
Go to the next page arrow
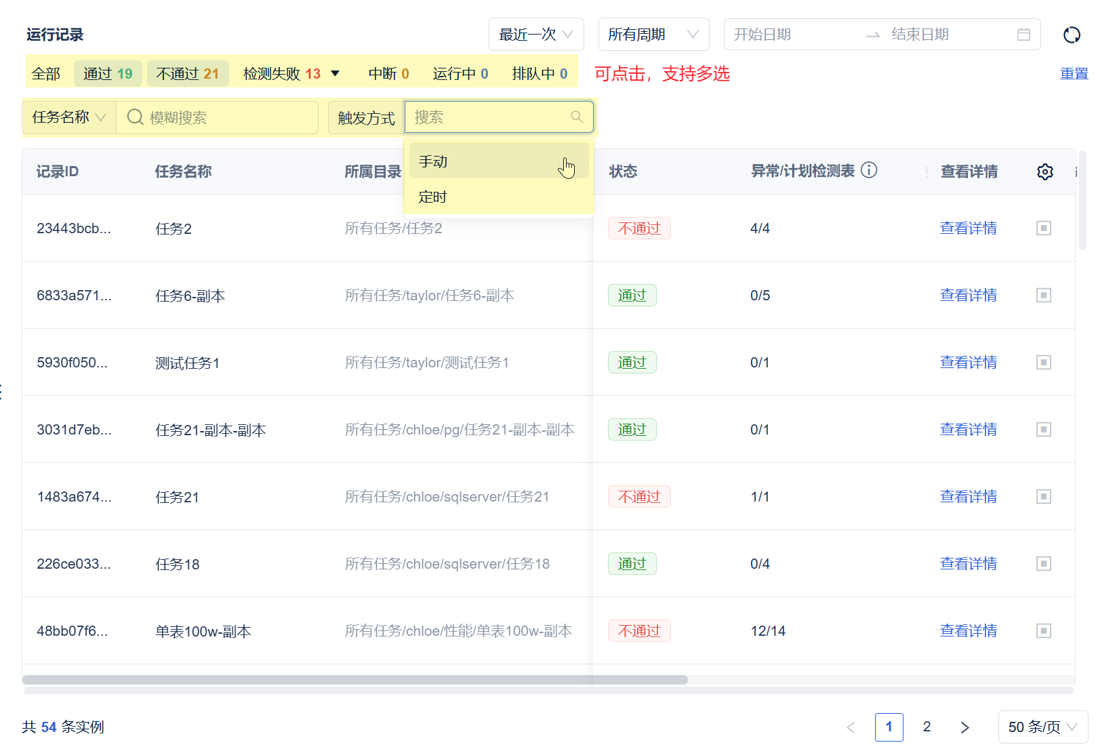pos(964,727)
